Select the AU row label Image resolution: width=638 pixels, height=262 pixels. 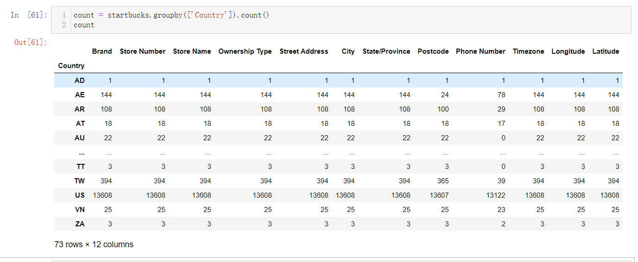80,138
